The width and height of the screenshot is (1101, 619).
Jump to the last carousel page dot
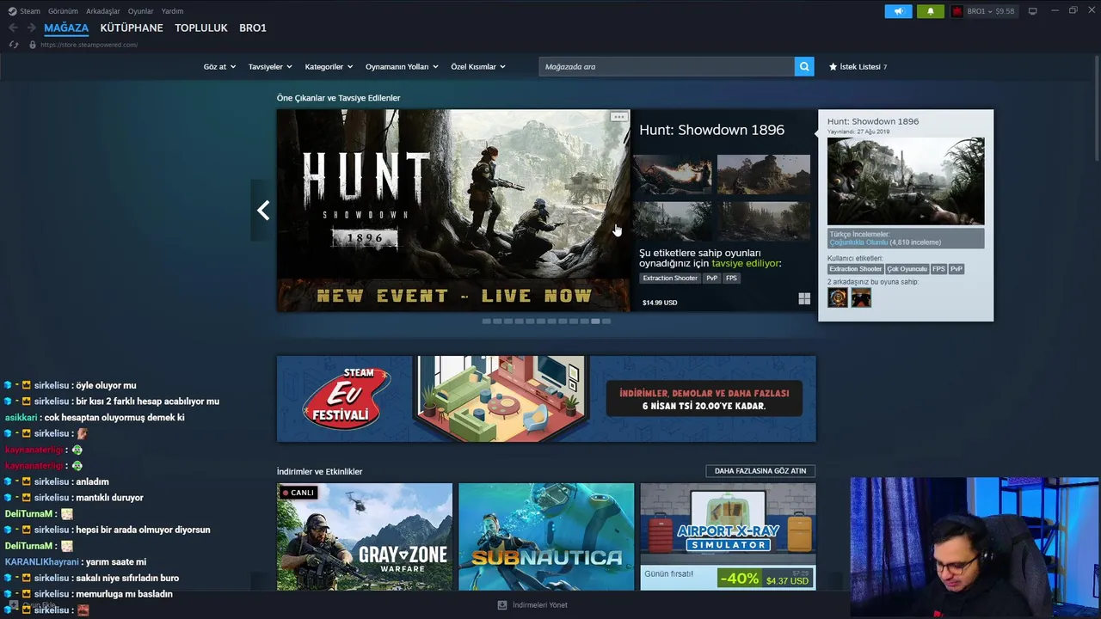click(606, 321)
